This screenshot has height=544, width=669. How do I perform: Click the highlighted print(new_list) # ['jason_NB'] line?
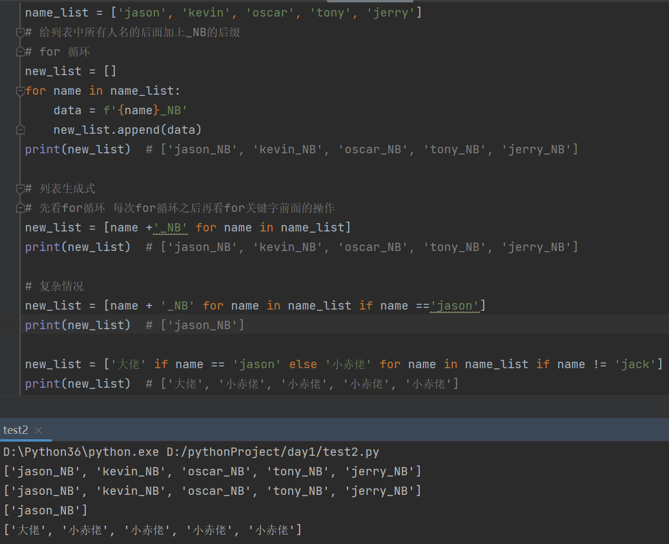(x=134, y=325)
